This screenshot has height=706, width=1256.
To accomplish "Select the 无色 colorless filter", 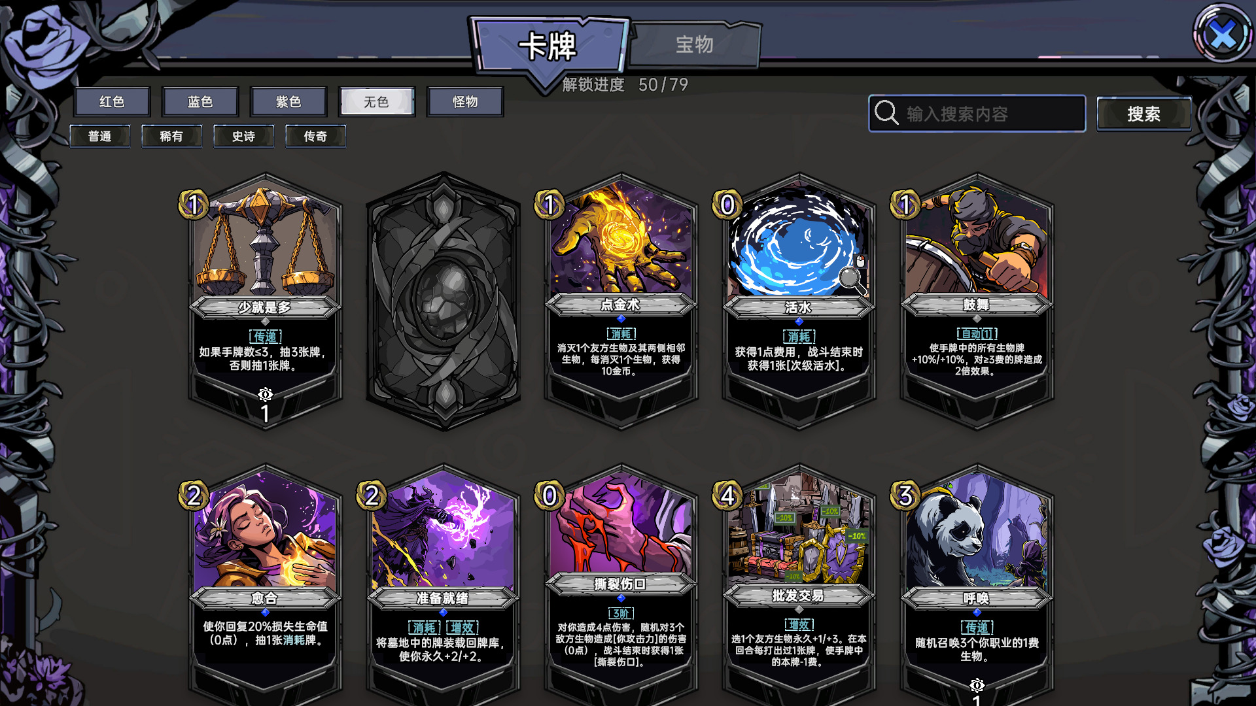I will pyautogui.click(x=377, y=101).
